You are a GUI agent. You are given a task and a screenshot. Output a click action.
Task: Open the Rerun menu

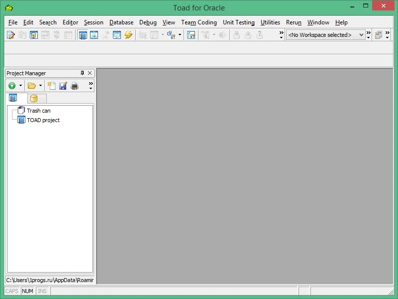pos(294,22)
